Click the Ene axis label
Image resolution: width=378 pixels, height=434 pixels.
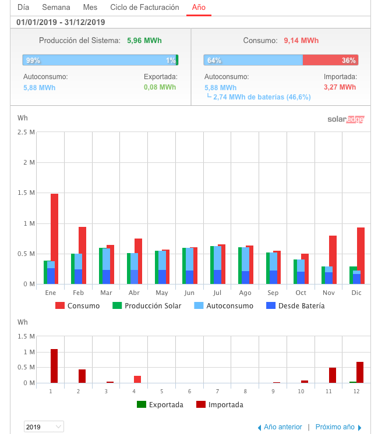point(51,293)
